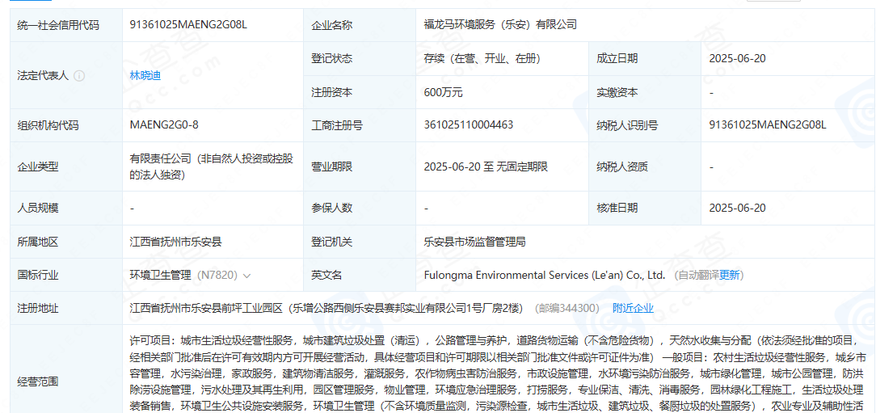Click company type 有限责任公司 description

click(x=211, y=166)
